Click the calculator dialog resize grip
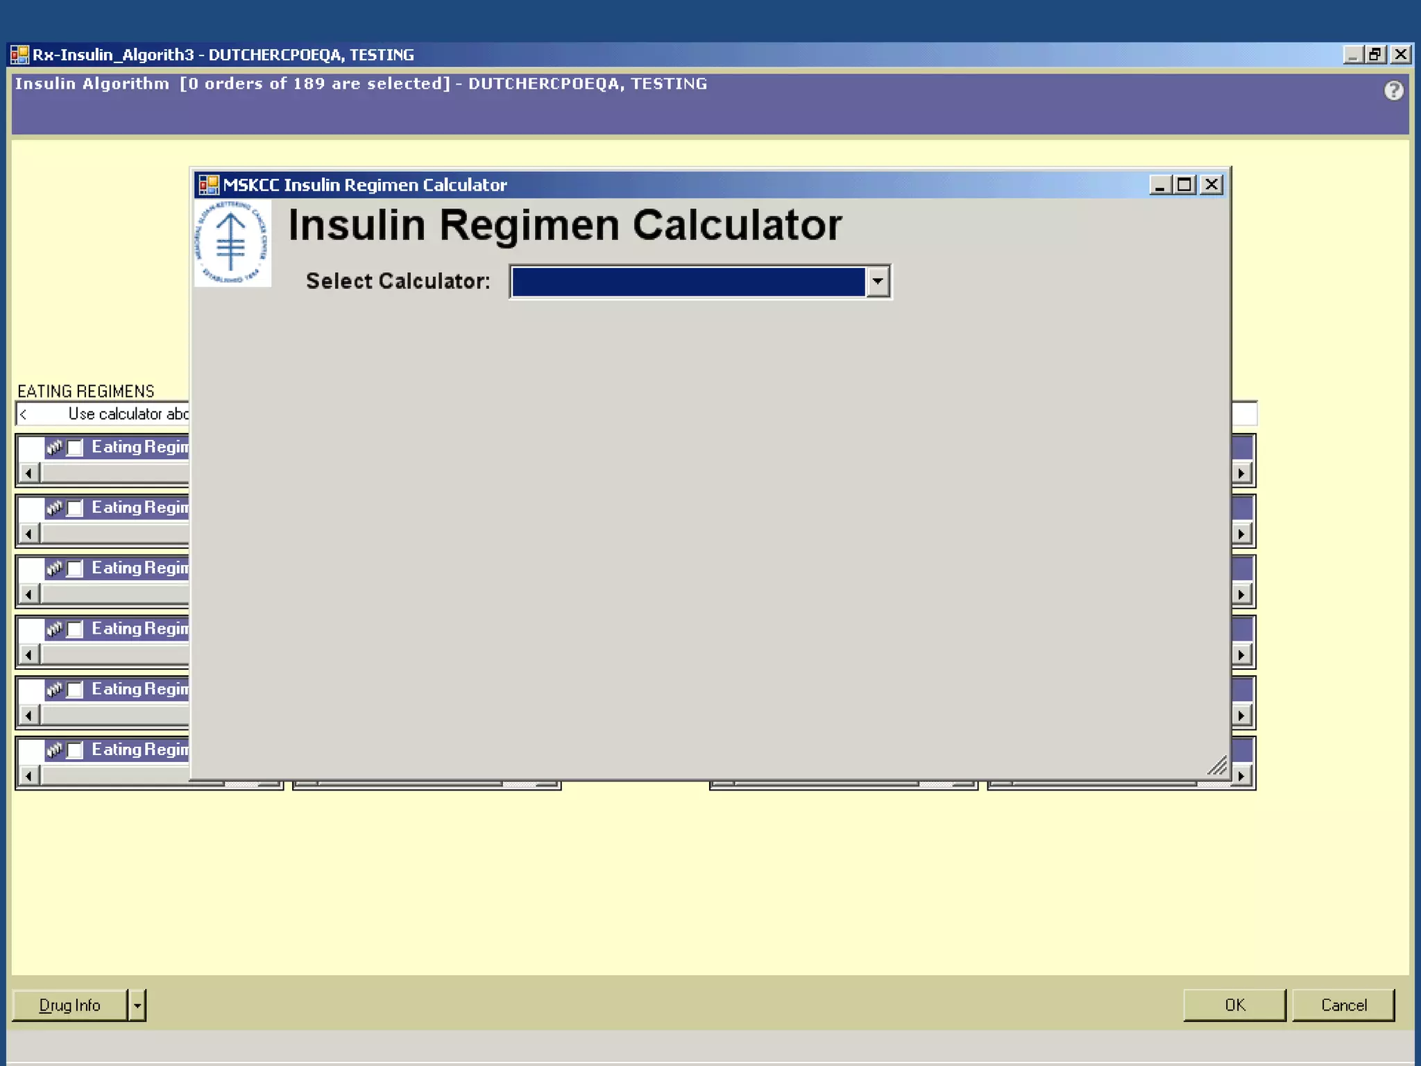This screenshot has width=1421, height=1066. (1217, 765)
